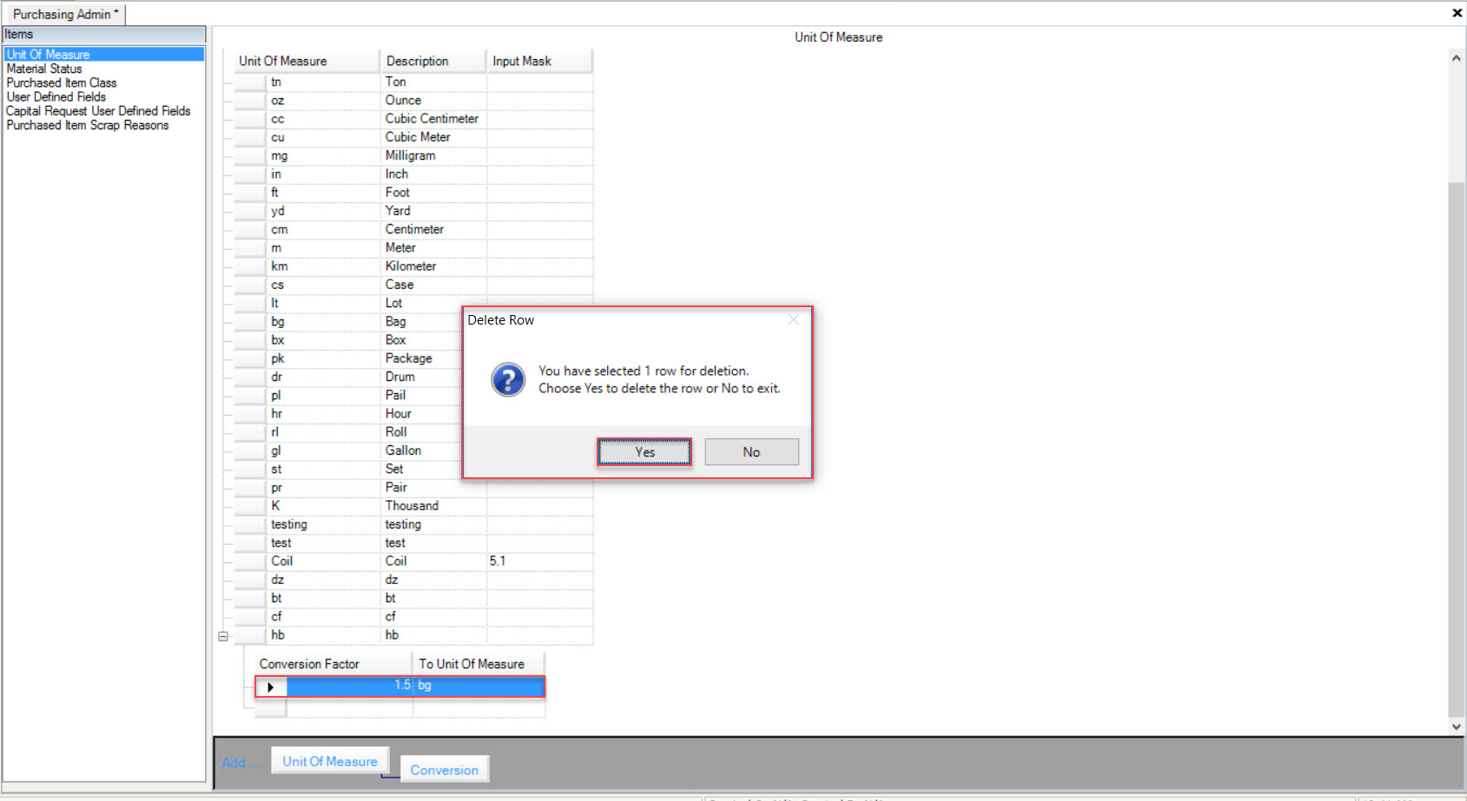The width and height of the screenshot is (1467, 801).
Task: Select the Coil input mask 5.1 cell
Action: pos(539,561)
